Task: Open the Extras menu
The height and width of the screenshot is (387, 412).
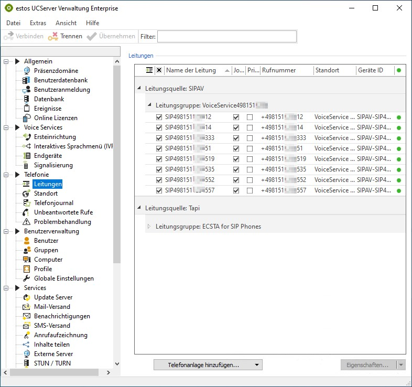Action: coord(38,23)
